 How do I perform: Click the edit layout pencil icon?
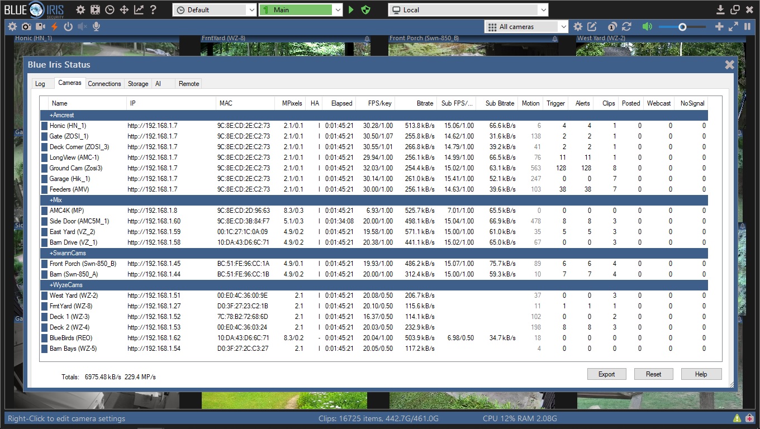click(592, 26)
